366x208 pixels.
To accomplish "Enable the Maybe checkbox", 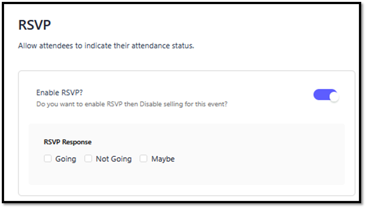I will (143, 159).
